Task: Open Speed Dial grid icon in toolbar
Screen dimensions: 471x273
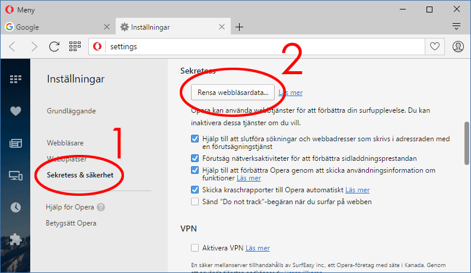Action: (75, 46)
